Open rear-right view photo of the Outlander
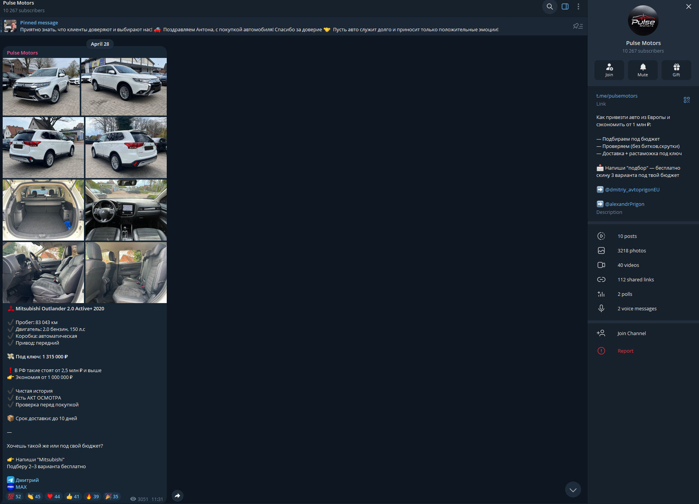699x504 pixels. pos(126,148)
